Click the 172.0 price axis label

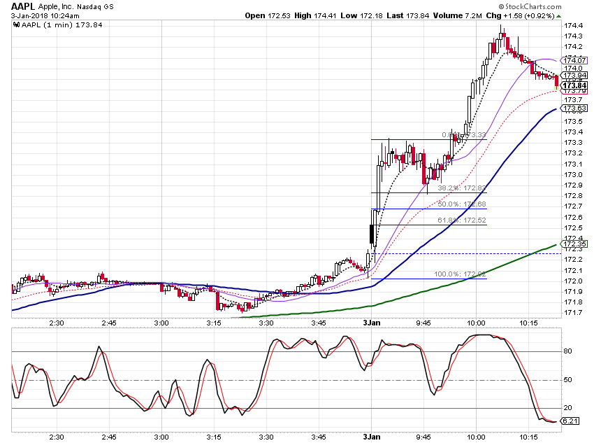573,281
